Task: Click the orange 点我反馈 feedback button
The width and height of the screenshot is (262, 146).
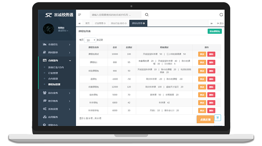Action: point(205,119)
